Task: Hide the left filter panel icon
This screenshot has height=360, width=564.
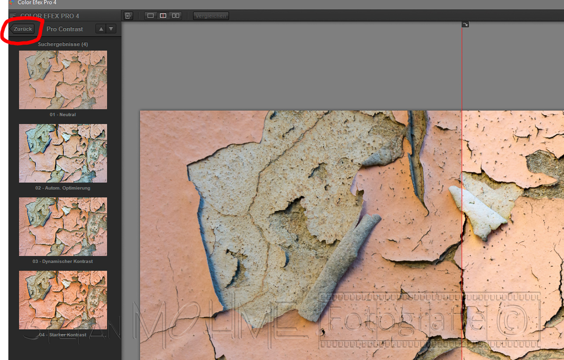Action: click(x=128, y=16)
